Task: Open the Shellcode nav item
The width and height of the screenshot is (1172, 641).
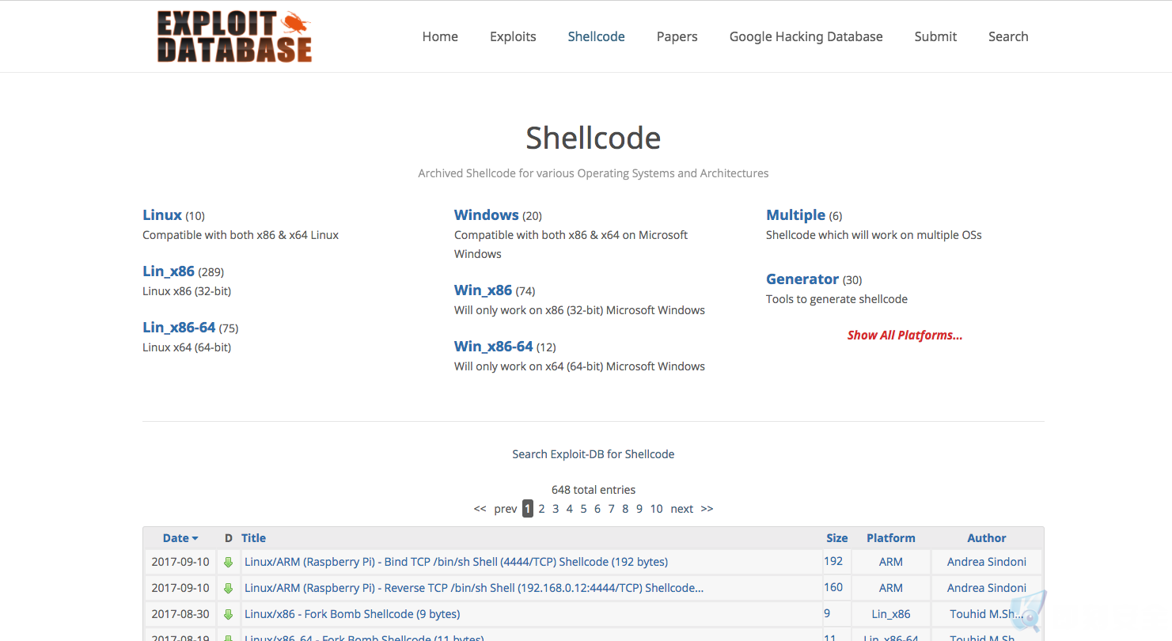Action: click(596, 36)
